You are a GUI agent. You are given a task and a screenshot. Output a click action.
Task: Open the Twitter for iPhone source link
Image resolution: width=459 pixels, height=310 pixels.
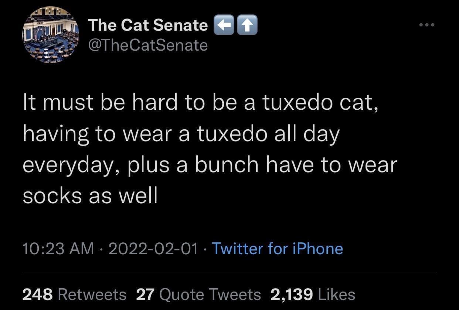coord(277,249)
